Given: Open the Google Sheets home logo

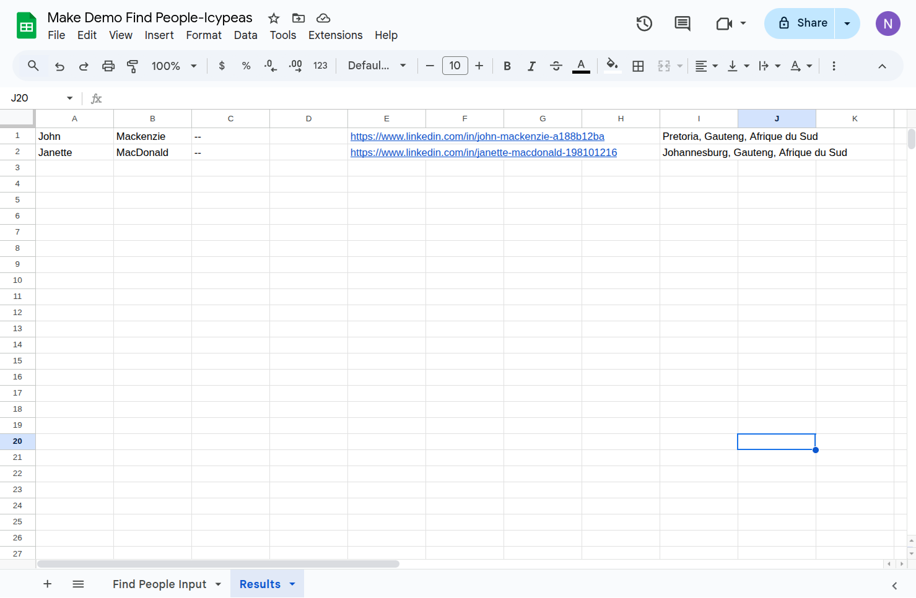Looking at the screenshot, I should click(27, 25).
